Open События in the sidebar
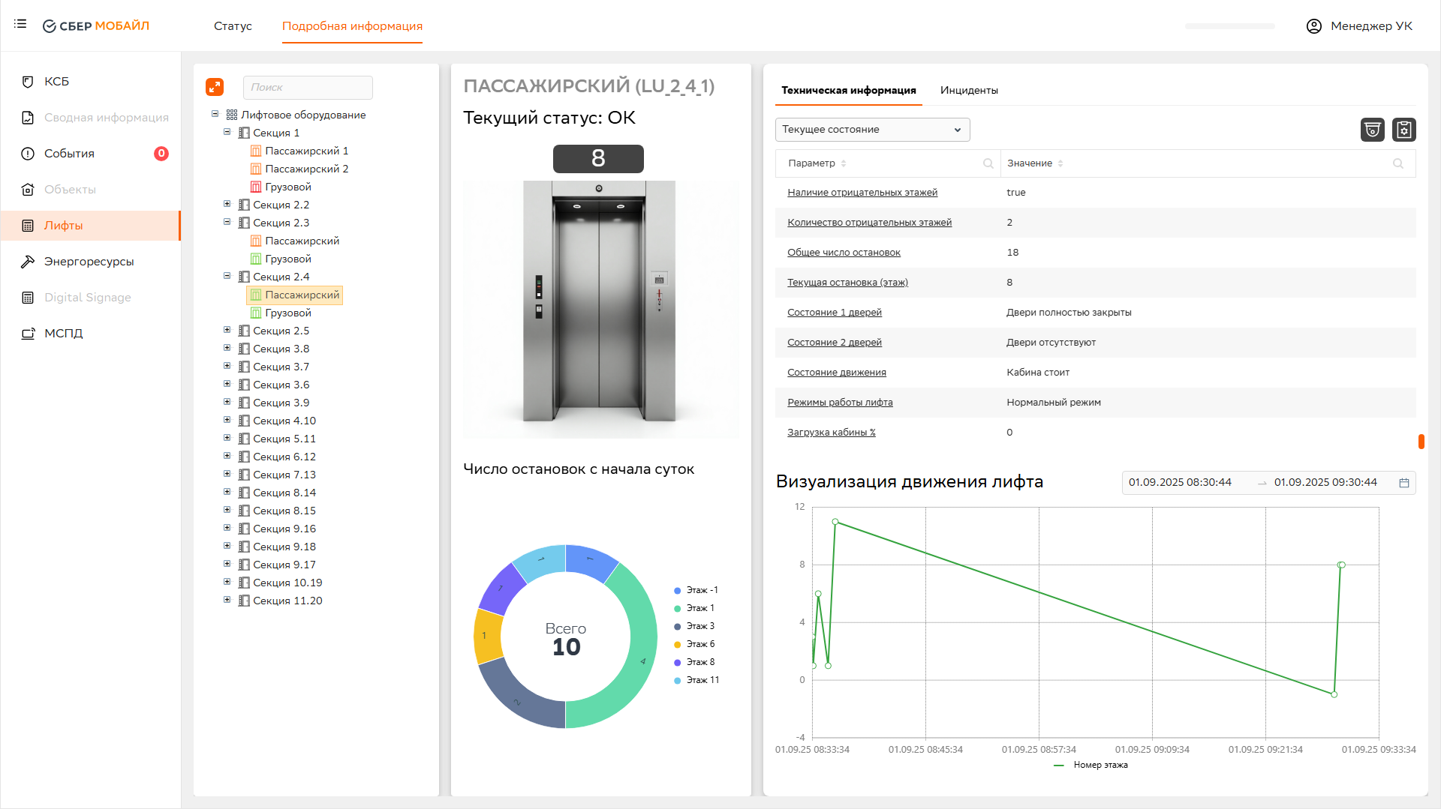This screenshot has height=809, width=1441. 69,154
